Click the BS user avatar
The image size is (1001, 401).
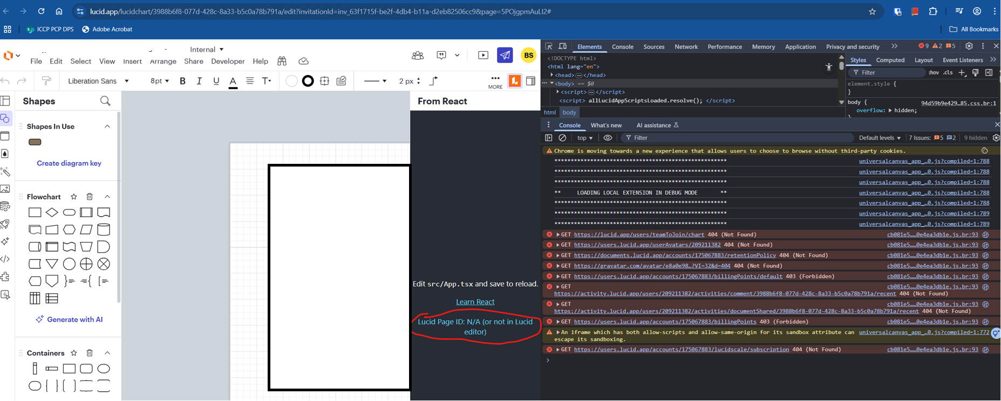529,55
